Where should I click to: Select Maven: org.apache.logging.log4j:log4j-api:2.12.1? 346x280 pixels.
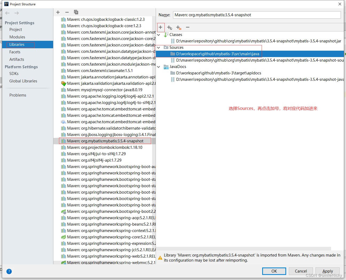(x=111, y=96)
